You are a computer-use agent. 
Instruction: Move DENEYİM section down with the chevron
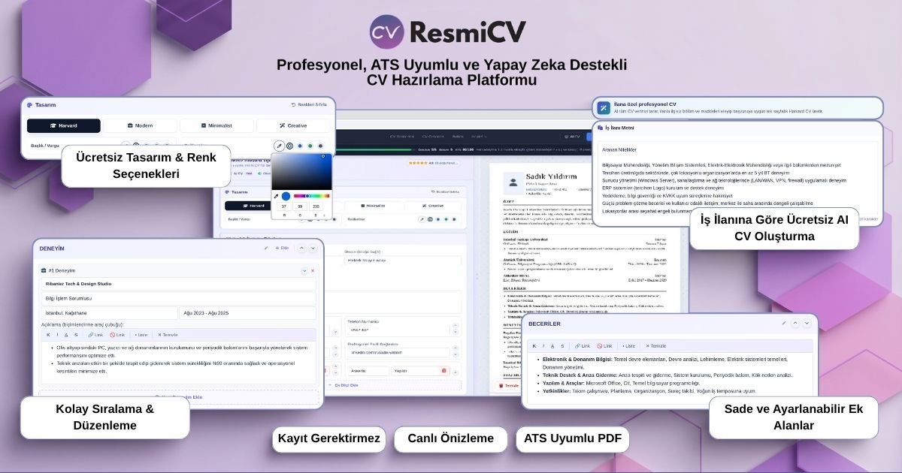(x=313, y=248)
